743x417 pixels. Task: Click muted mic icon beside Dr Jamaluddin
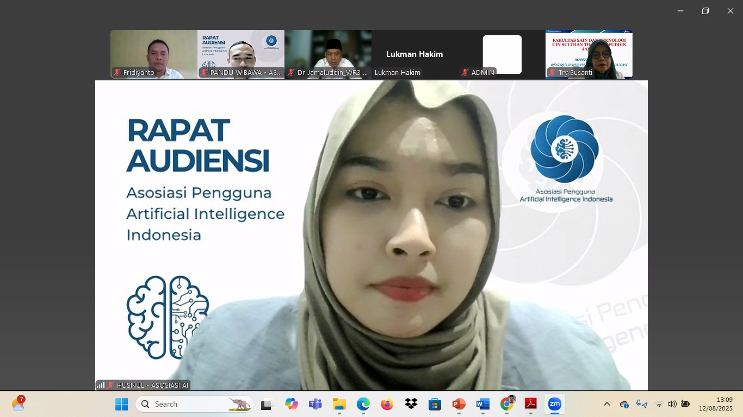click(x=291, y=72)
